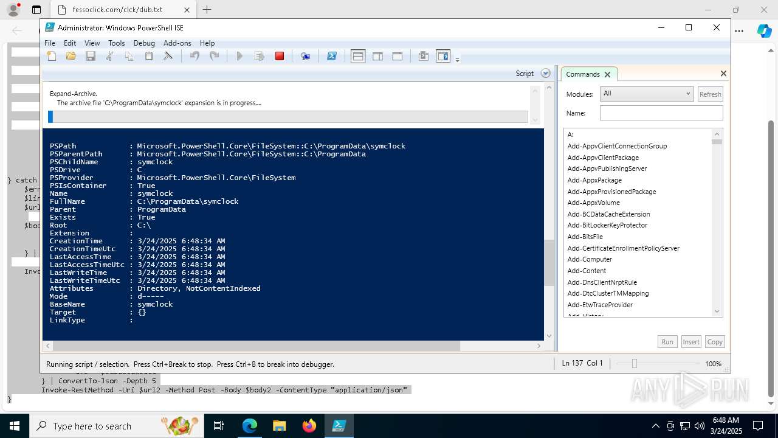Click the Refresh modules button
Screen dimensions: 778x438
pos(710,94)
